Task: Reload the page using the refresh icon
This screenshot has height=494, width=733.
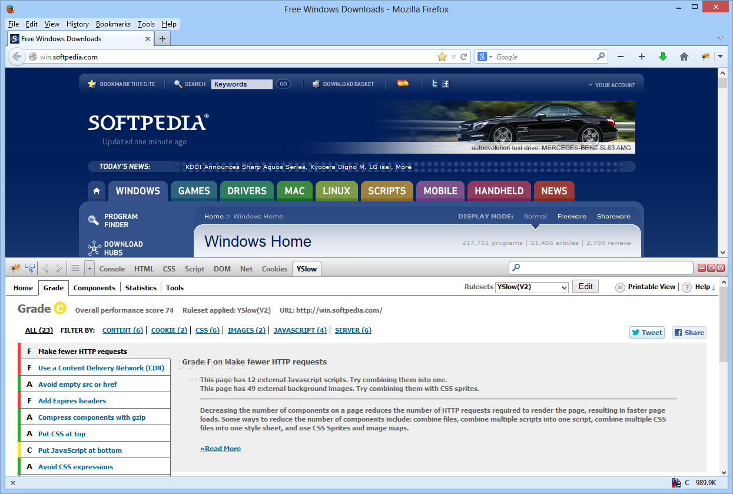Action: coord(464,57)
